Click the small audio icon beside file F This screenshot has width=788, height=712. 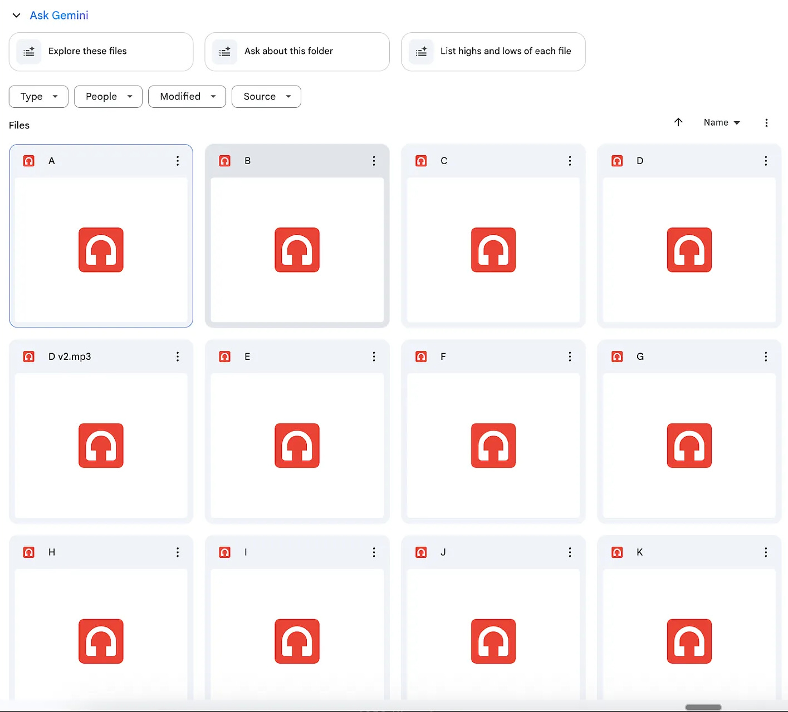pos(421,357)
